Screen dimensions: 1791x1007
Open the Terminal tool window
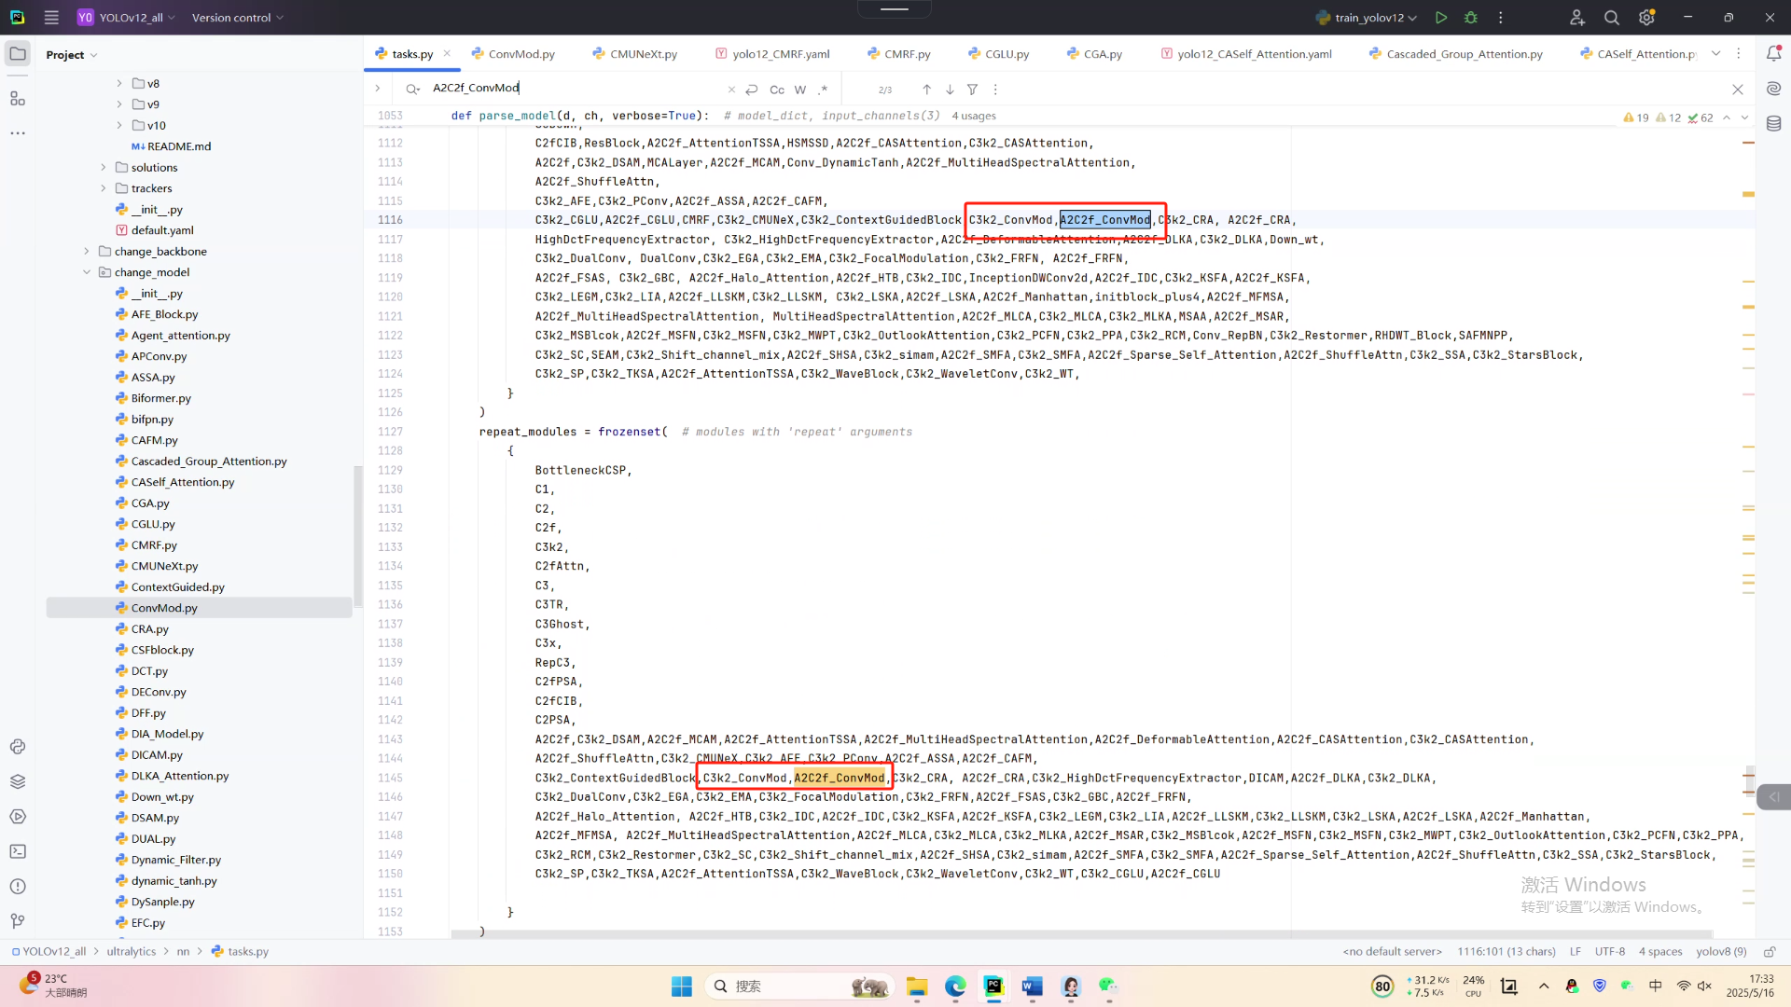click(x=18, y=851)
